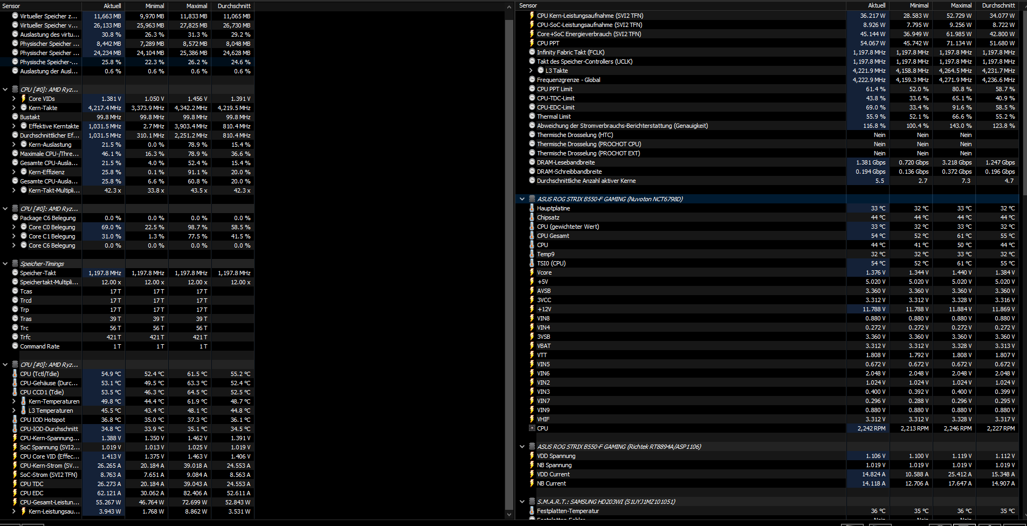The width and height of the screenshot is (1027, 526).
Task: Click the VDD Spannung lightning icon
Action: [x=532, y=456]
